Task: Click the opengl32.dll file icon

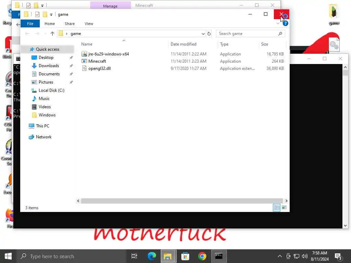Action: pyautogui.click(x=84, y=68)
